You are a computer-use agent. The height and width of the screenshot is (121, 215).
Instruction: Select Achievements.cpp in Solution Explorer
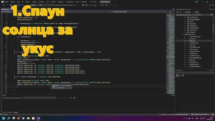point(195,37)
